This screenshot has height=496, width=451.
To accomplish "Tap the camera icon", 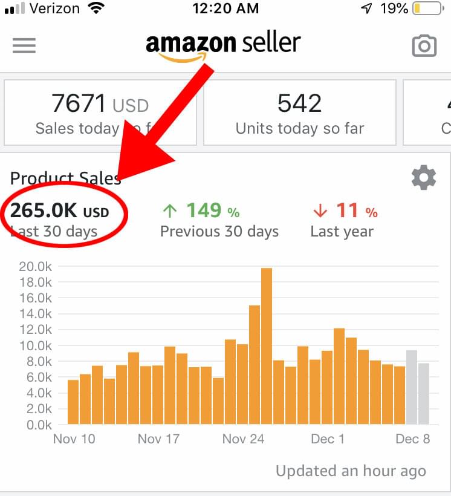I will click(x=424, y=46).
